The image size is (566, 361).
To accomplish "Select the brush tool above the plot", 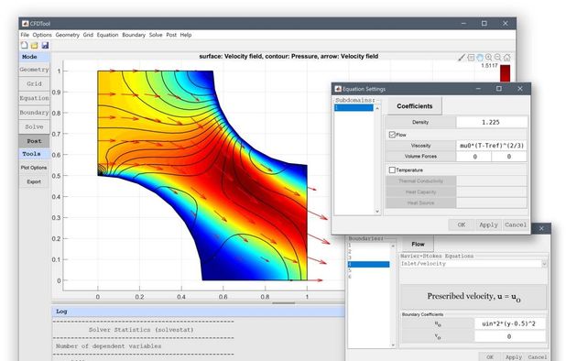I will (462, 58).
